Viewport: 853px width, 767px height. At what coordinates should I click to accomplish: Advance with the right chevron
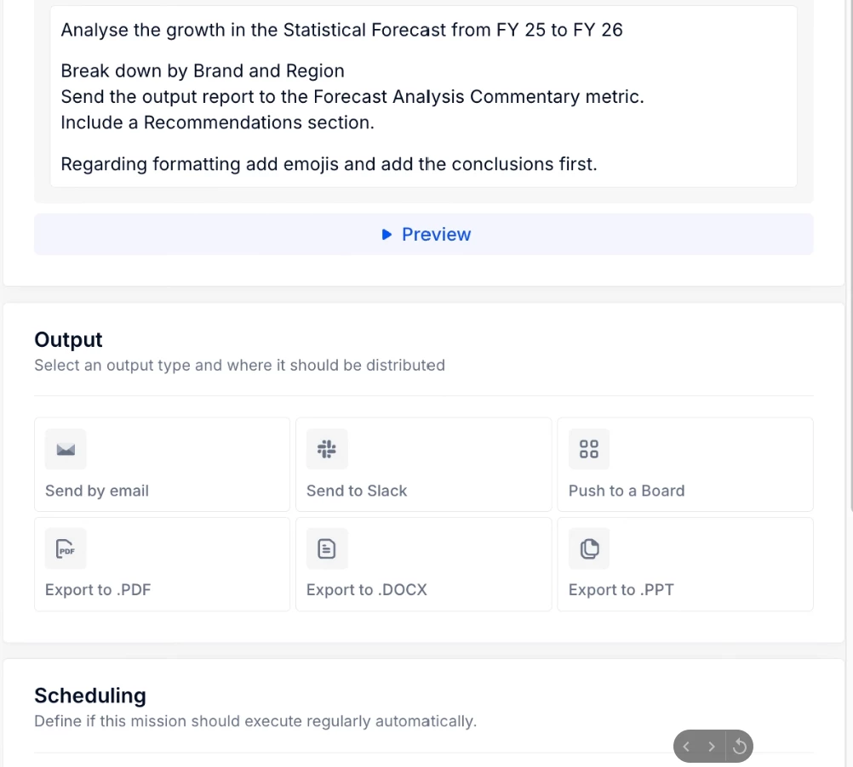click(x=712, y=747)
